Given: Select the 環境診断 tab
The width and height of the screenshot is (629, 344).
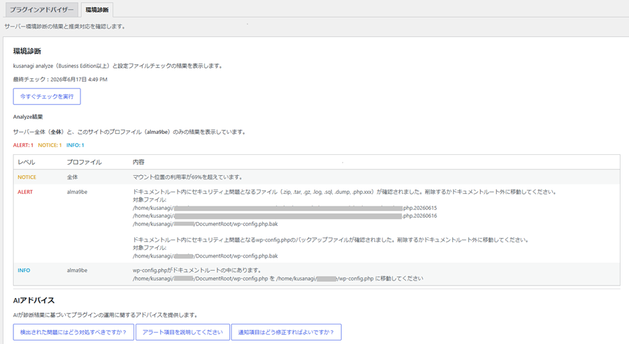Looking at the screenshot, I should coord(97,10).
